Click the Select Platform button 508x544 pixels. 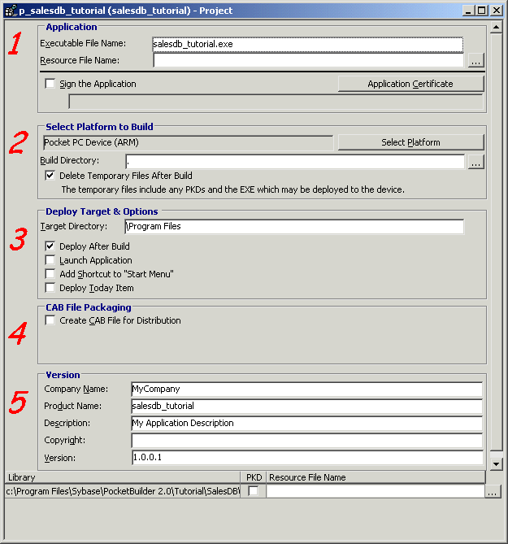(410, 142)
